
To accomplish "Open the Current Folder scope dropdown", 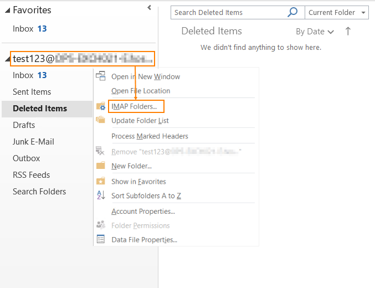I will (x=338, y=13).
